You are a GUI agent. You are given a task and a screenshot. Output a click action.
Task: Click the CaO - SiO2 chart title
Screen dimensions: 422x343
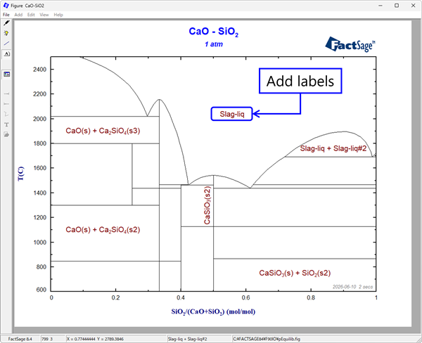(213, 32)
